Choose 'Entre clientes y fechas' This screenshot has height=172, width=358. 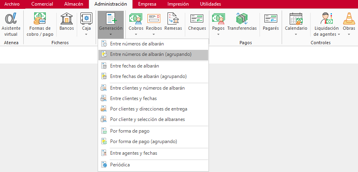tap(153, 98)
